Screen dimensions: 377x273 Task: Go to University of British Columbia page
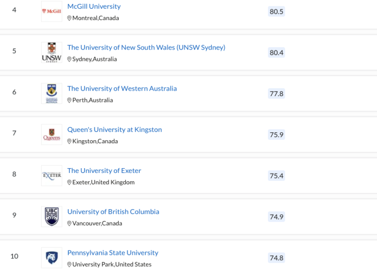point(113,212)
